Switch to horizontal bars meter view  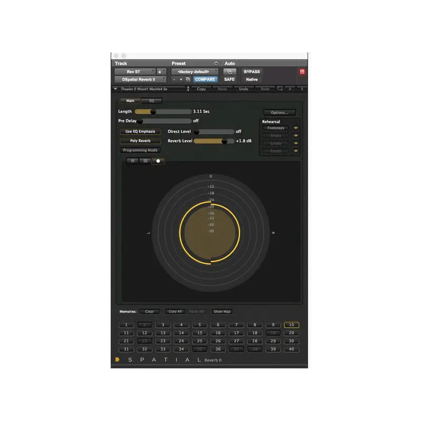pyautogui.click(x=145, y=161)
